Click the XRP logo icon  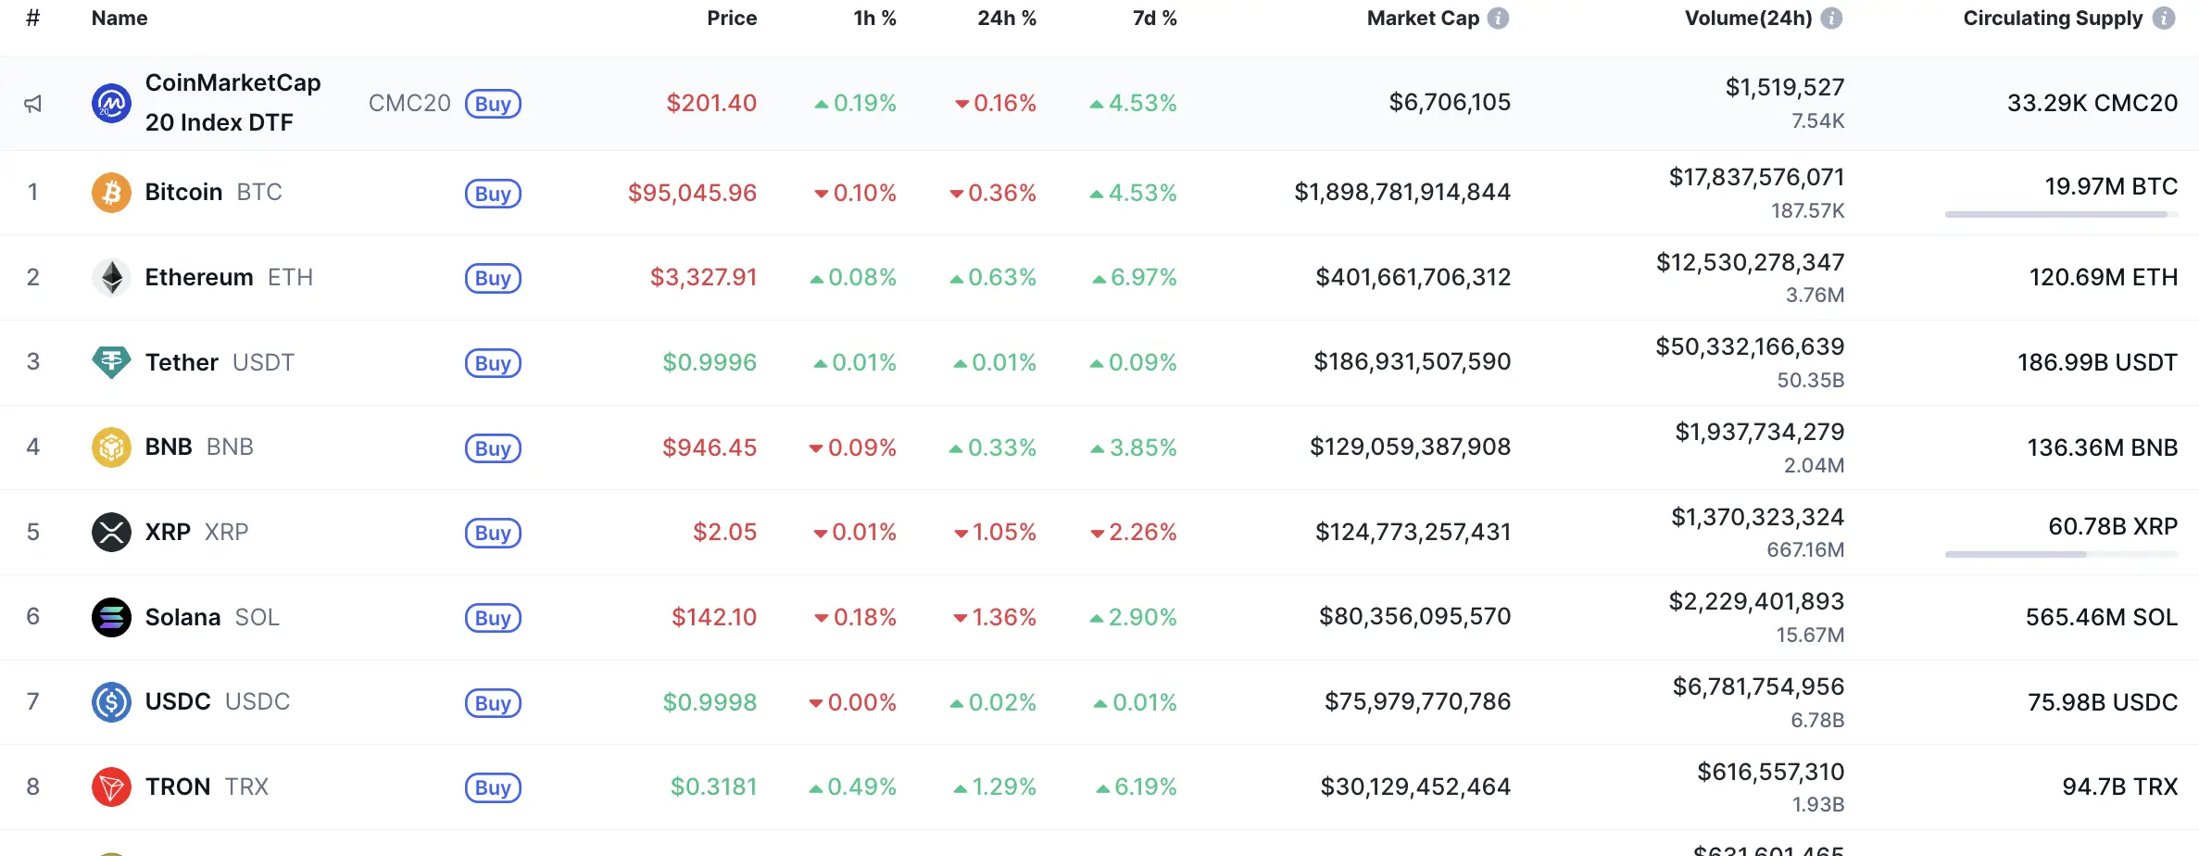coord(111,532)
